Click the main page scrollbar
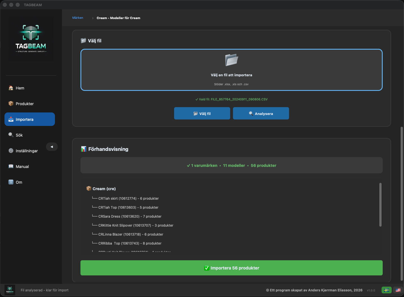This screenshot has width=404, height=297. point(402,204)
